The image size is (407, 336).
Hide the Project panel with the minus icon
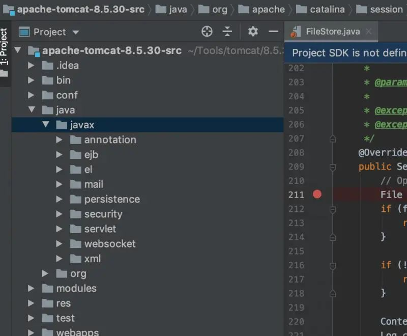tap(273, 32)
